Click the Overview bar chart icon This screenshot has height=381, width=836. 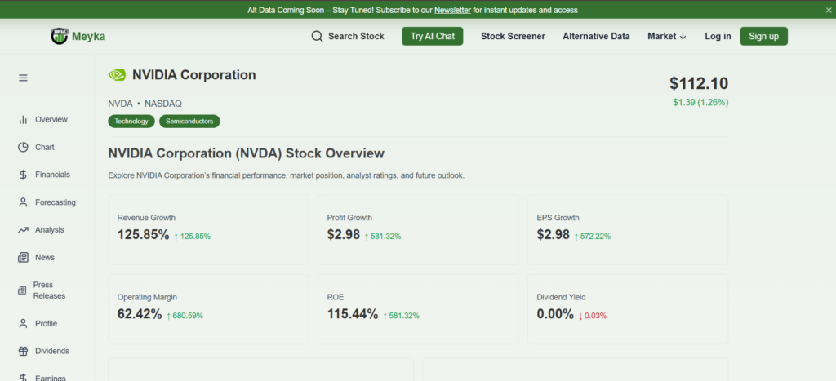tap(23, 119)
